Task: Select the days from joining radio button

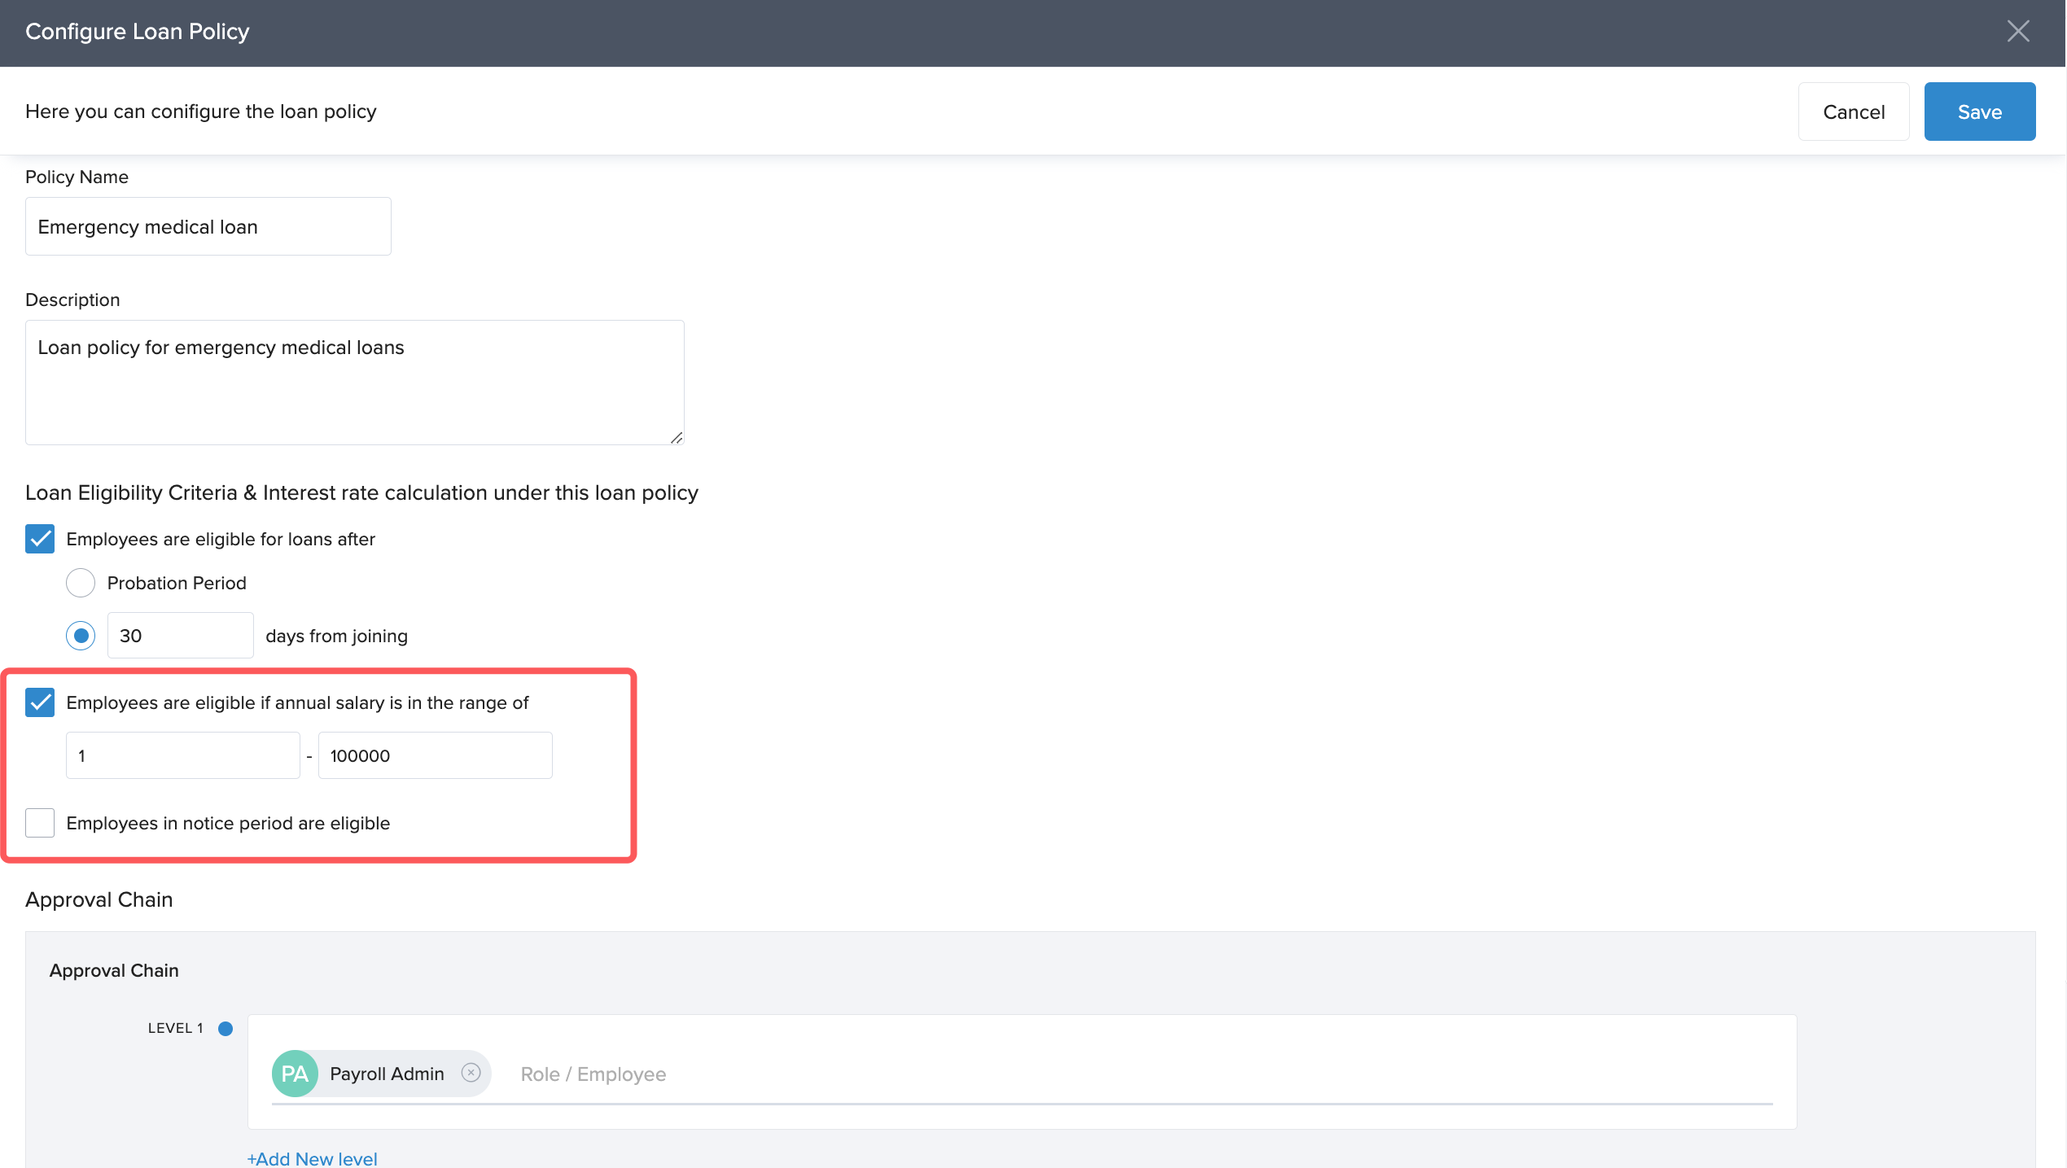Action: point(81,636)
